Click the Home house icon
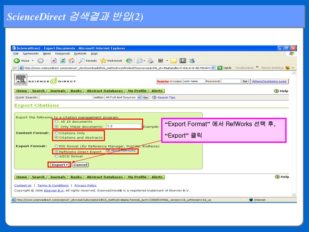This screenshot has width=309, height=232. 71,60
